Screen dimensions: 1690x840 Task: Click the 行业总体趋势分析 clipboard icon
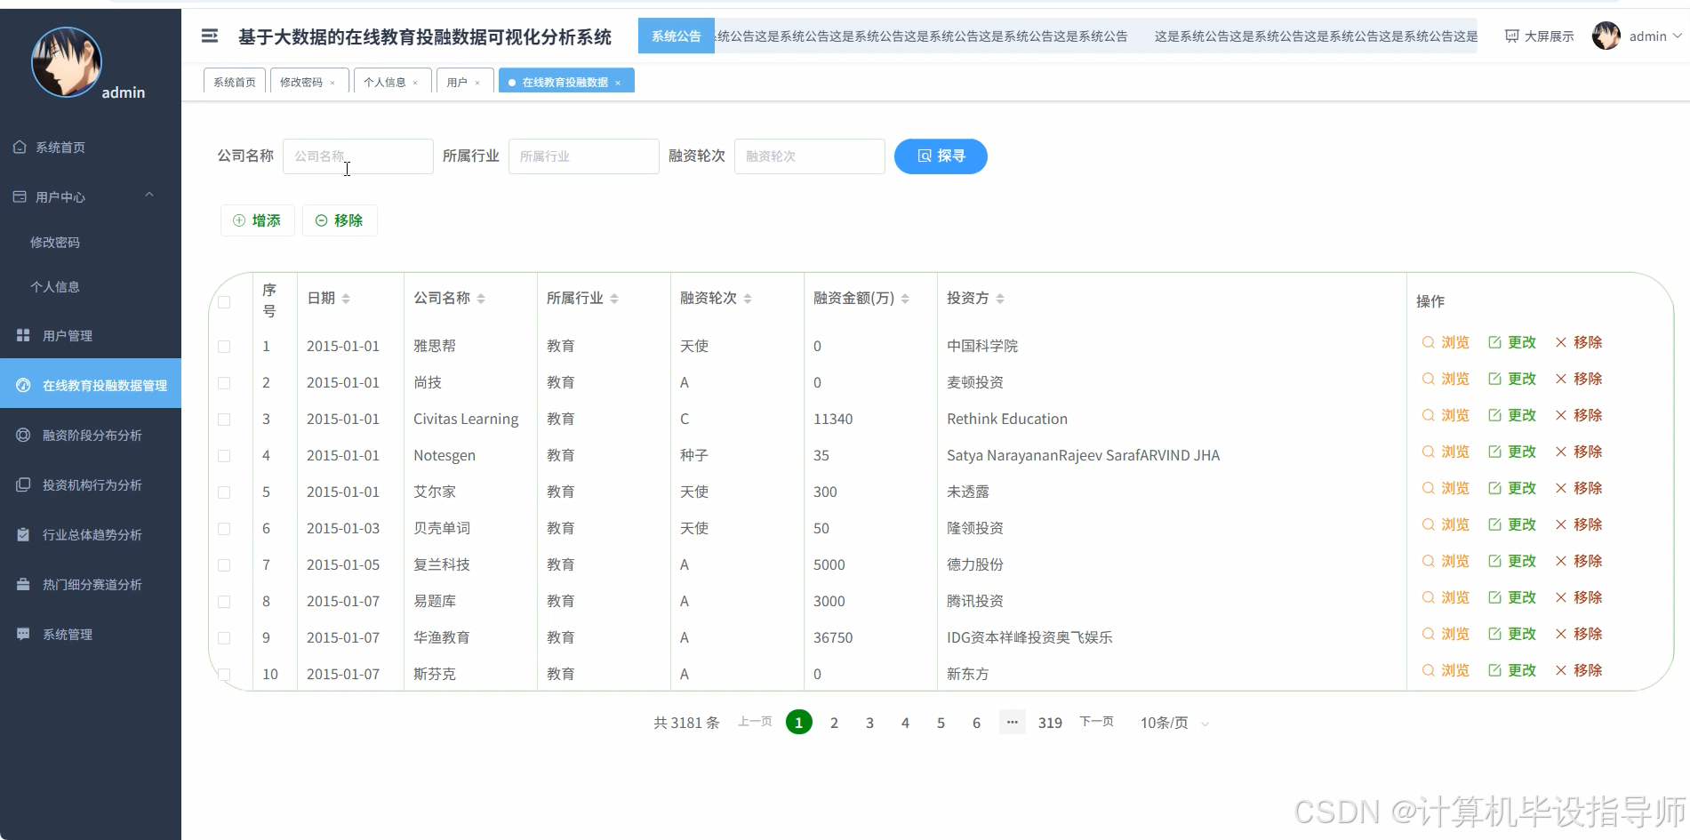(23, 534)
